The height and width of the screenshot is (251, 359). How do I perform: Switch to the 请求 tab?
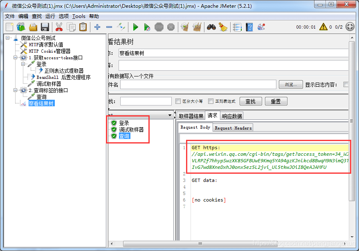click(212, 116)
